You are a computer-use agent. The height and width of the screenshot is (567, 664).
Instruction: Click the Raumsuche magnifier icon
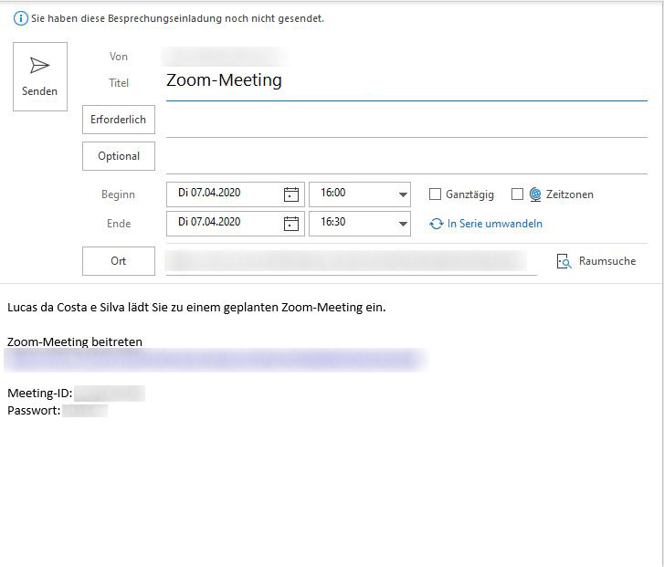click(564, 261)
